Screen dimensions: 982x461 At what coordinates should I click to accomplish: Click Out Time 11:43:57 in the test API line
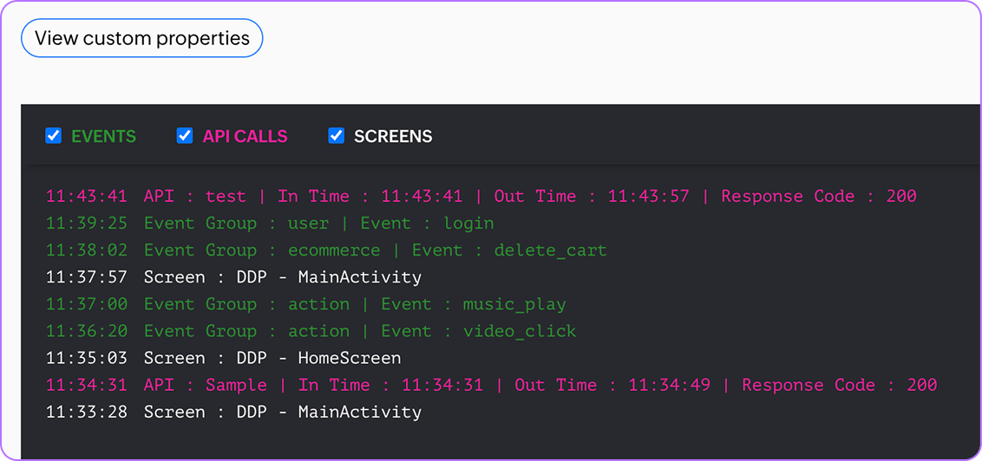coord(592,197)
